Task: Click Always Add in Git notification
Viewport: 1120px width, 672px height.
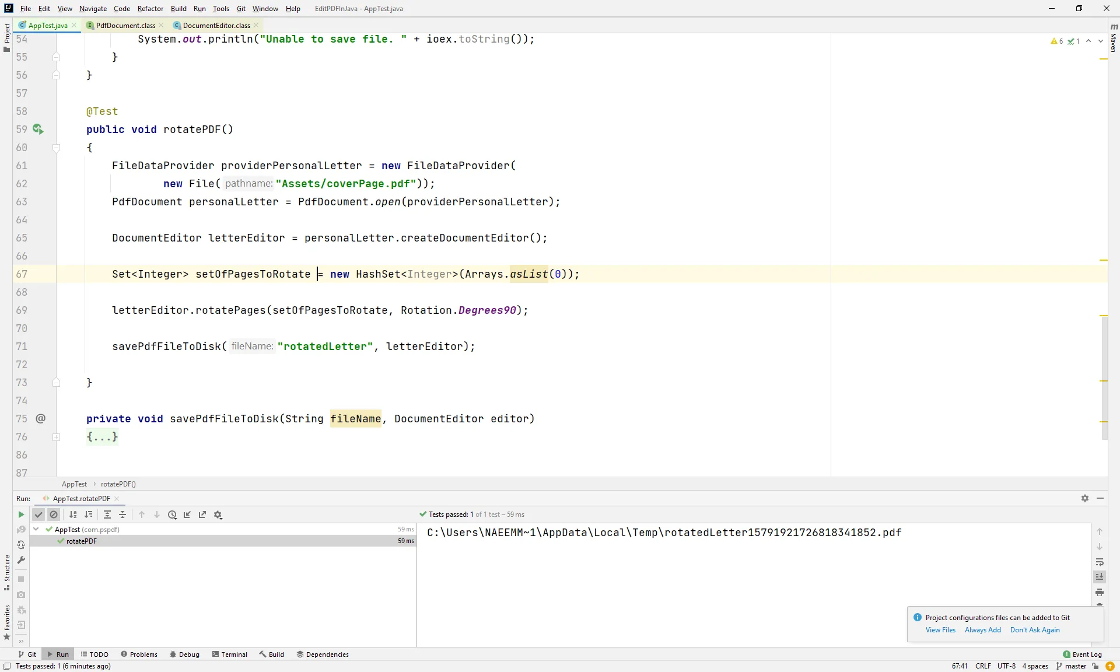Action: tap(982, 630)
